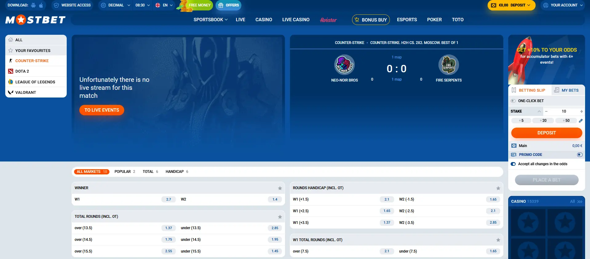
Task: Favourite Total Rounds market star
Action: click(280, 217)
